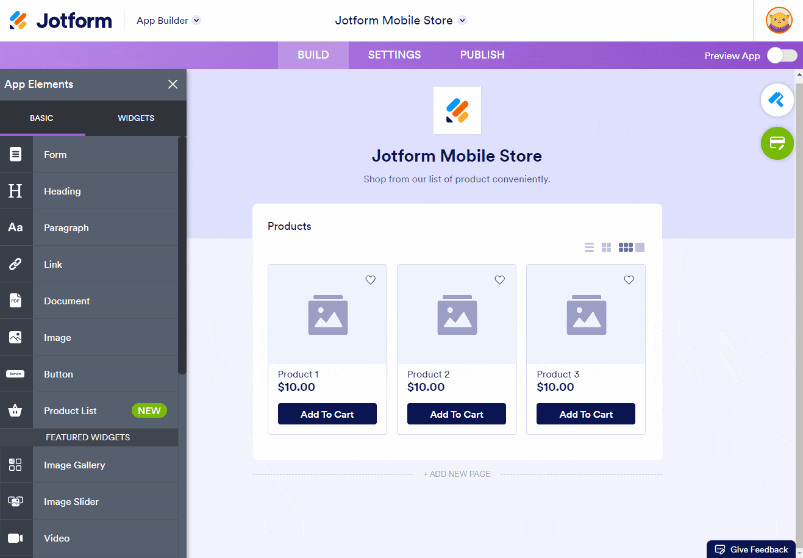The height and width of the screenshot is (558, 803).
Task: Select the Link chain icon
Action: (16, 264)
